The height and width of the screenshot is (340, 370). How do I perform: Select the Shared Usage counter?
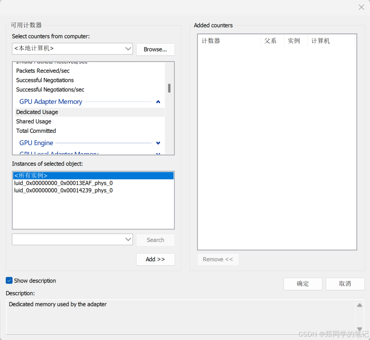tap(33, 121)
